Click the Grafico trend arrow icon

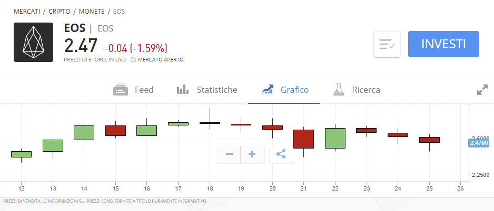pyautogui.click(x=268, y=90)
